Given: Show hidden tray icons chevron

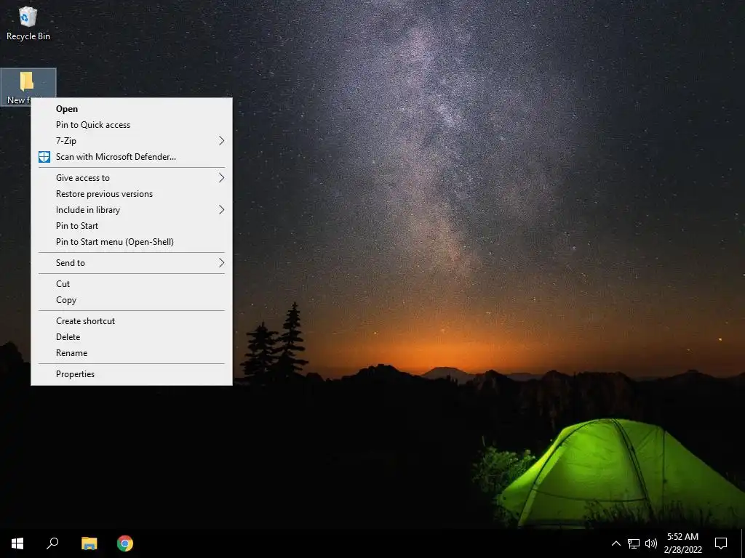Looking at the screenshot, I should [615, 543].
